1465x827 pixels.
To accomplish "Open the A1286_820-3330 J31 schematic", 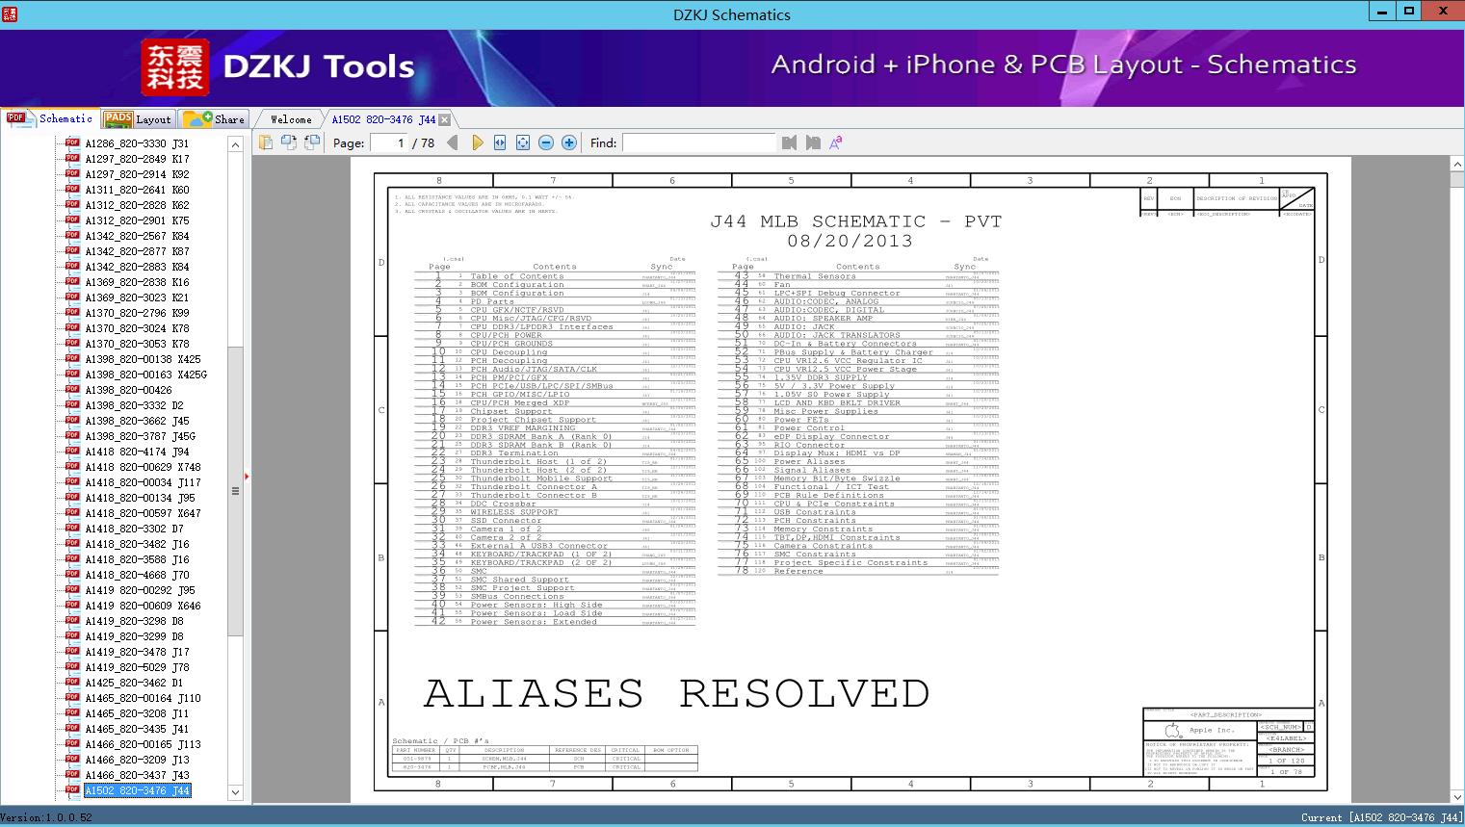I will pos(137,143).
